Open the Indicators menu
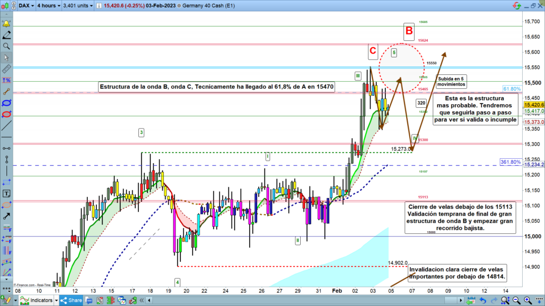The width and height of the screenshot is (545, 306). [37, 300]
